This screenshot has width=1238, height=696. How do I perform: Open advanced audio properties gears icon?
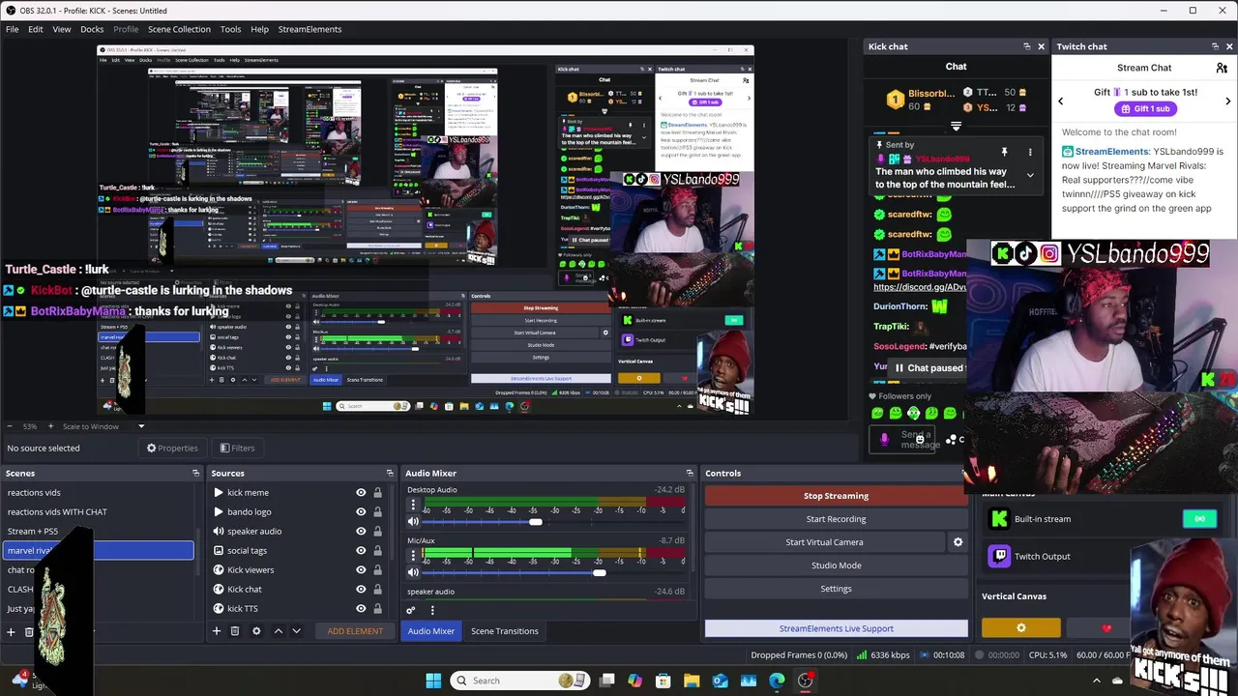411,610
